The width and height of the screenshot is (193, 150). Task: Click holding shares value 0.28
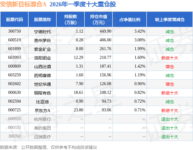click(79, 40)
